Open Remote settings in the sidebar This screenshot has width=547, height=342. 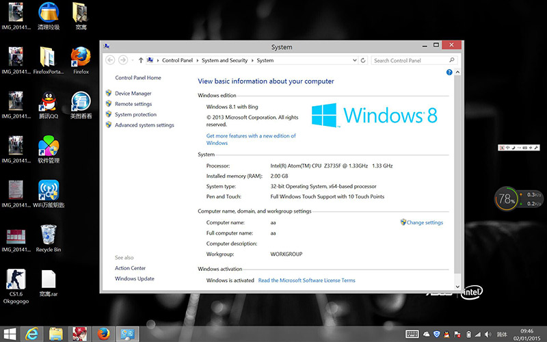[133, 104]
